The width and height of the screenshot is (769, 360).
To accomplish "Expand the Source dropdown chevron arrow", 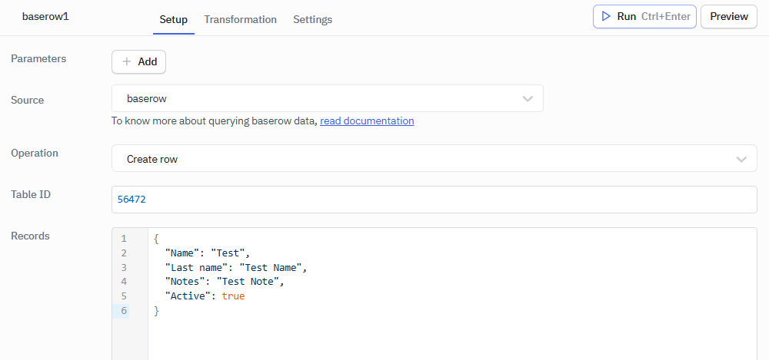I will [528, 99].
